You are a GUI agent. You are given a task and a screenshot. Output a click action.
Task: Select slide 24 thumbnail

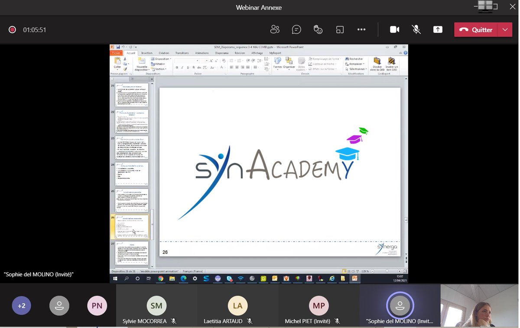pyautogui.click(x=132, y=174)
